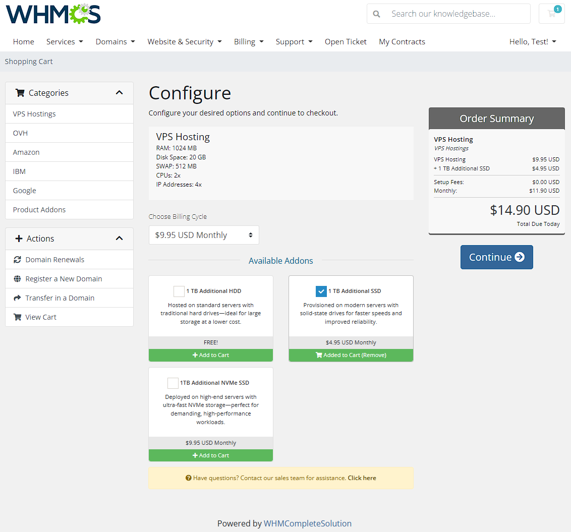Click here to contact the sales team
This screenshot has width=571, height=532.
point(362,478)
